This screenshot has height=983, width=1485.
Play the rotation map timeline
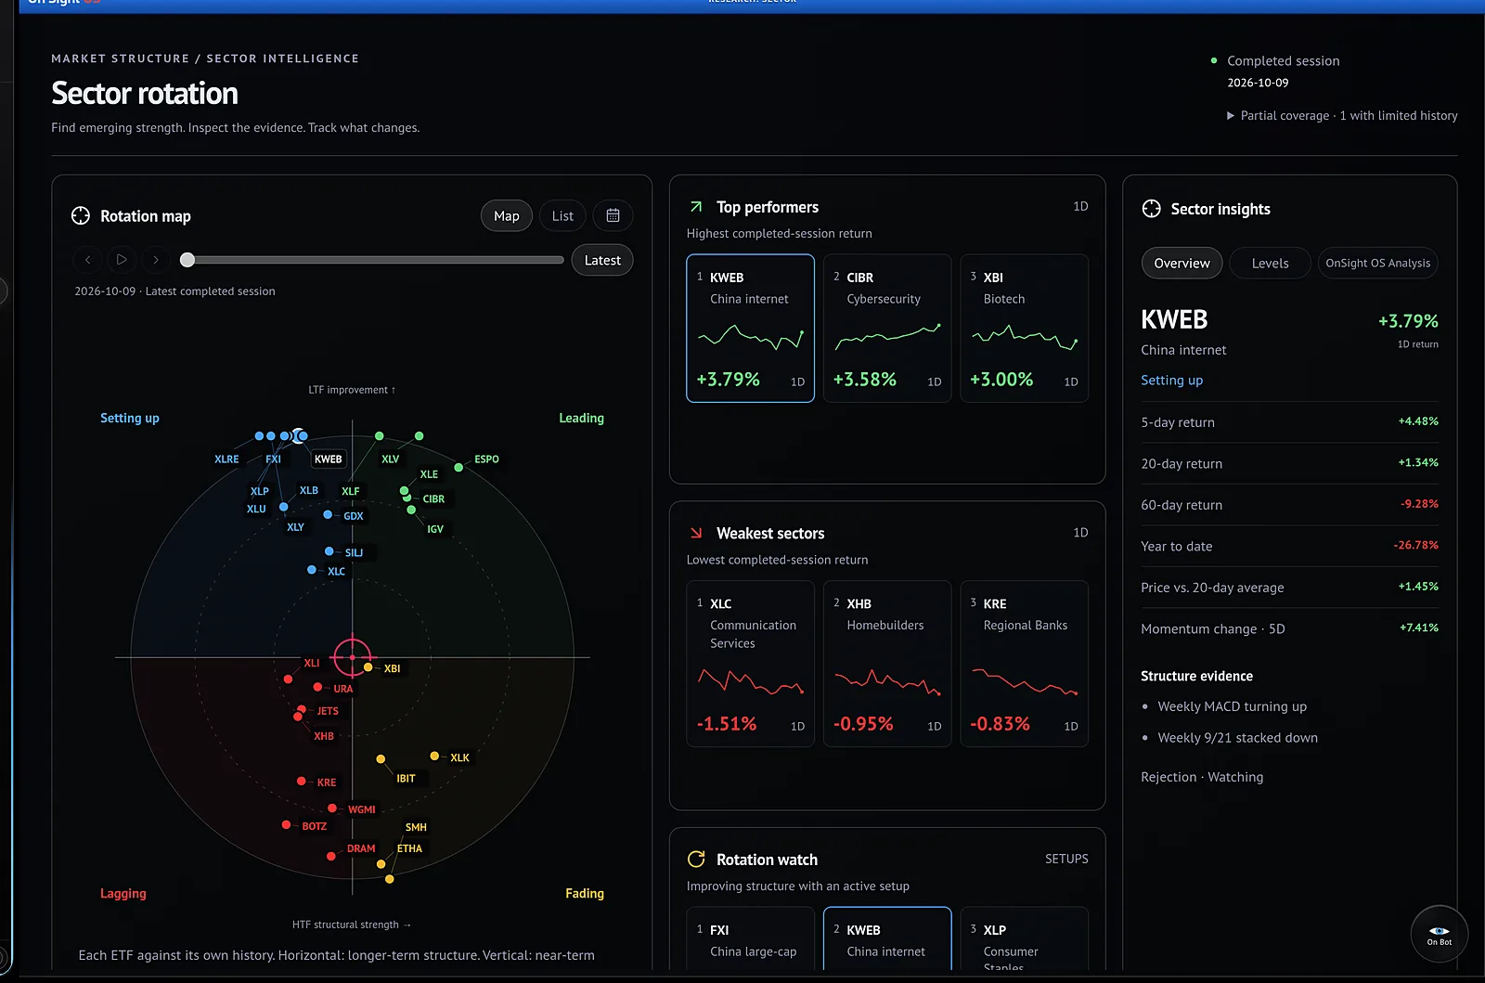click(x=122, y=260)
